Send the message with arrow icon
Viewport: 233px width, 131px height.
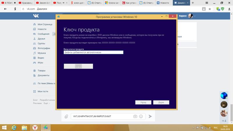tap(150, 116)
